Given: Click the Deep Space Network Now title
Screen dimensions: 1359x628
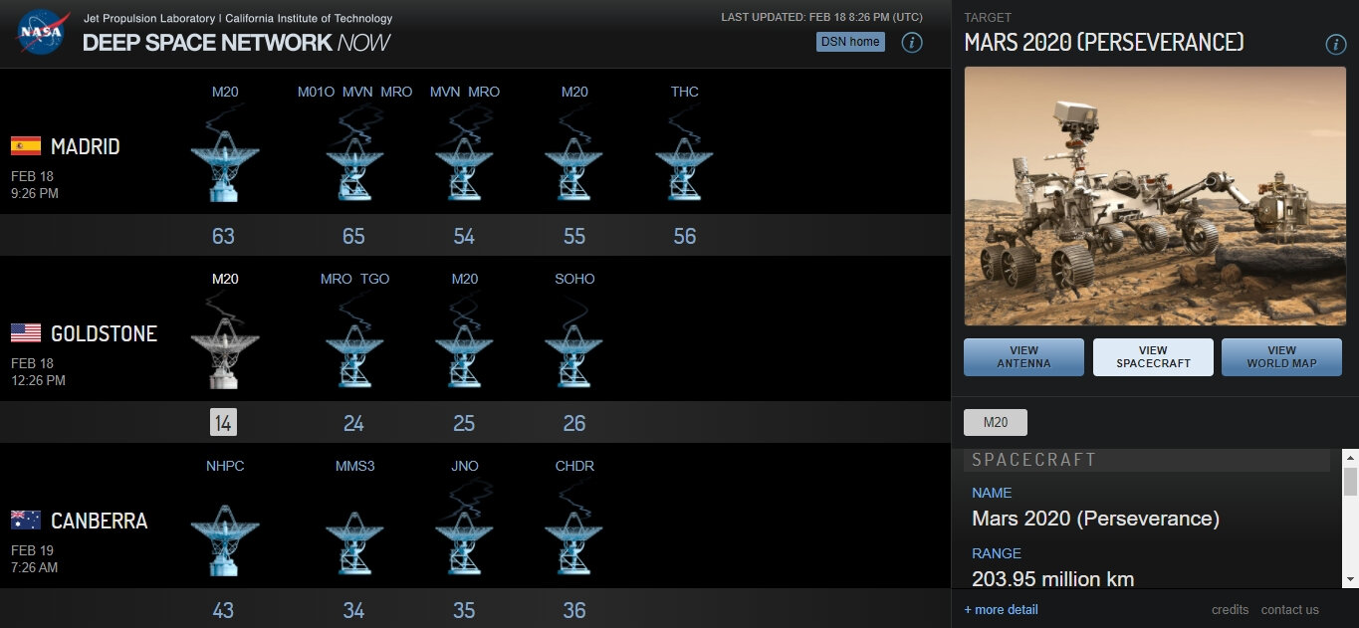Looking at the screenshot, I should 236,43.
